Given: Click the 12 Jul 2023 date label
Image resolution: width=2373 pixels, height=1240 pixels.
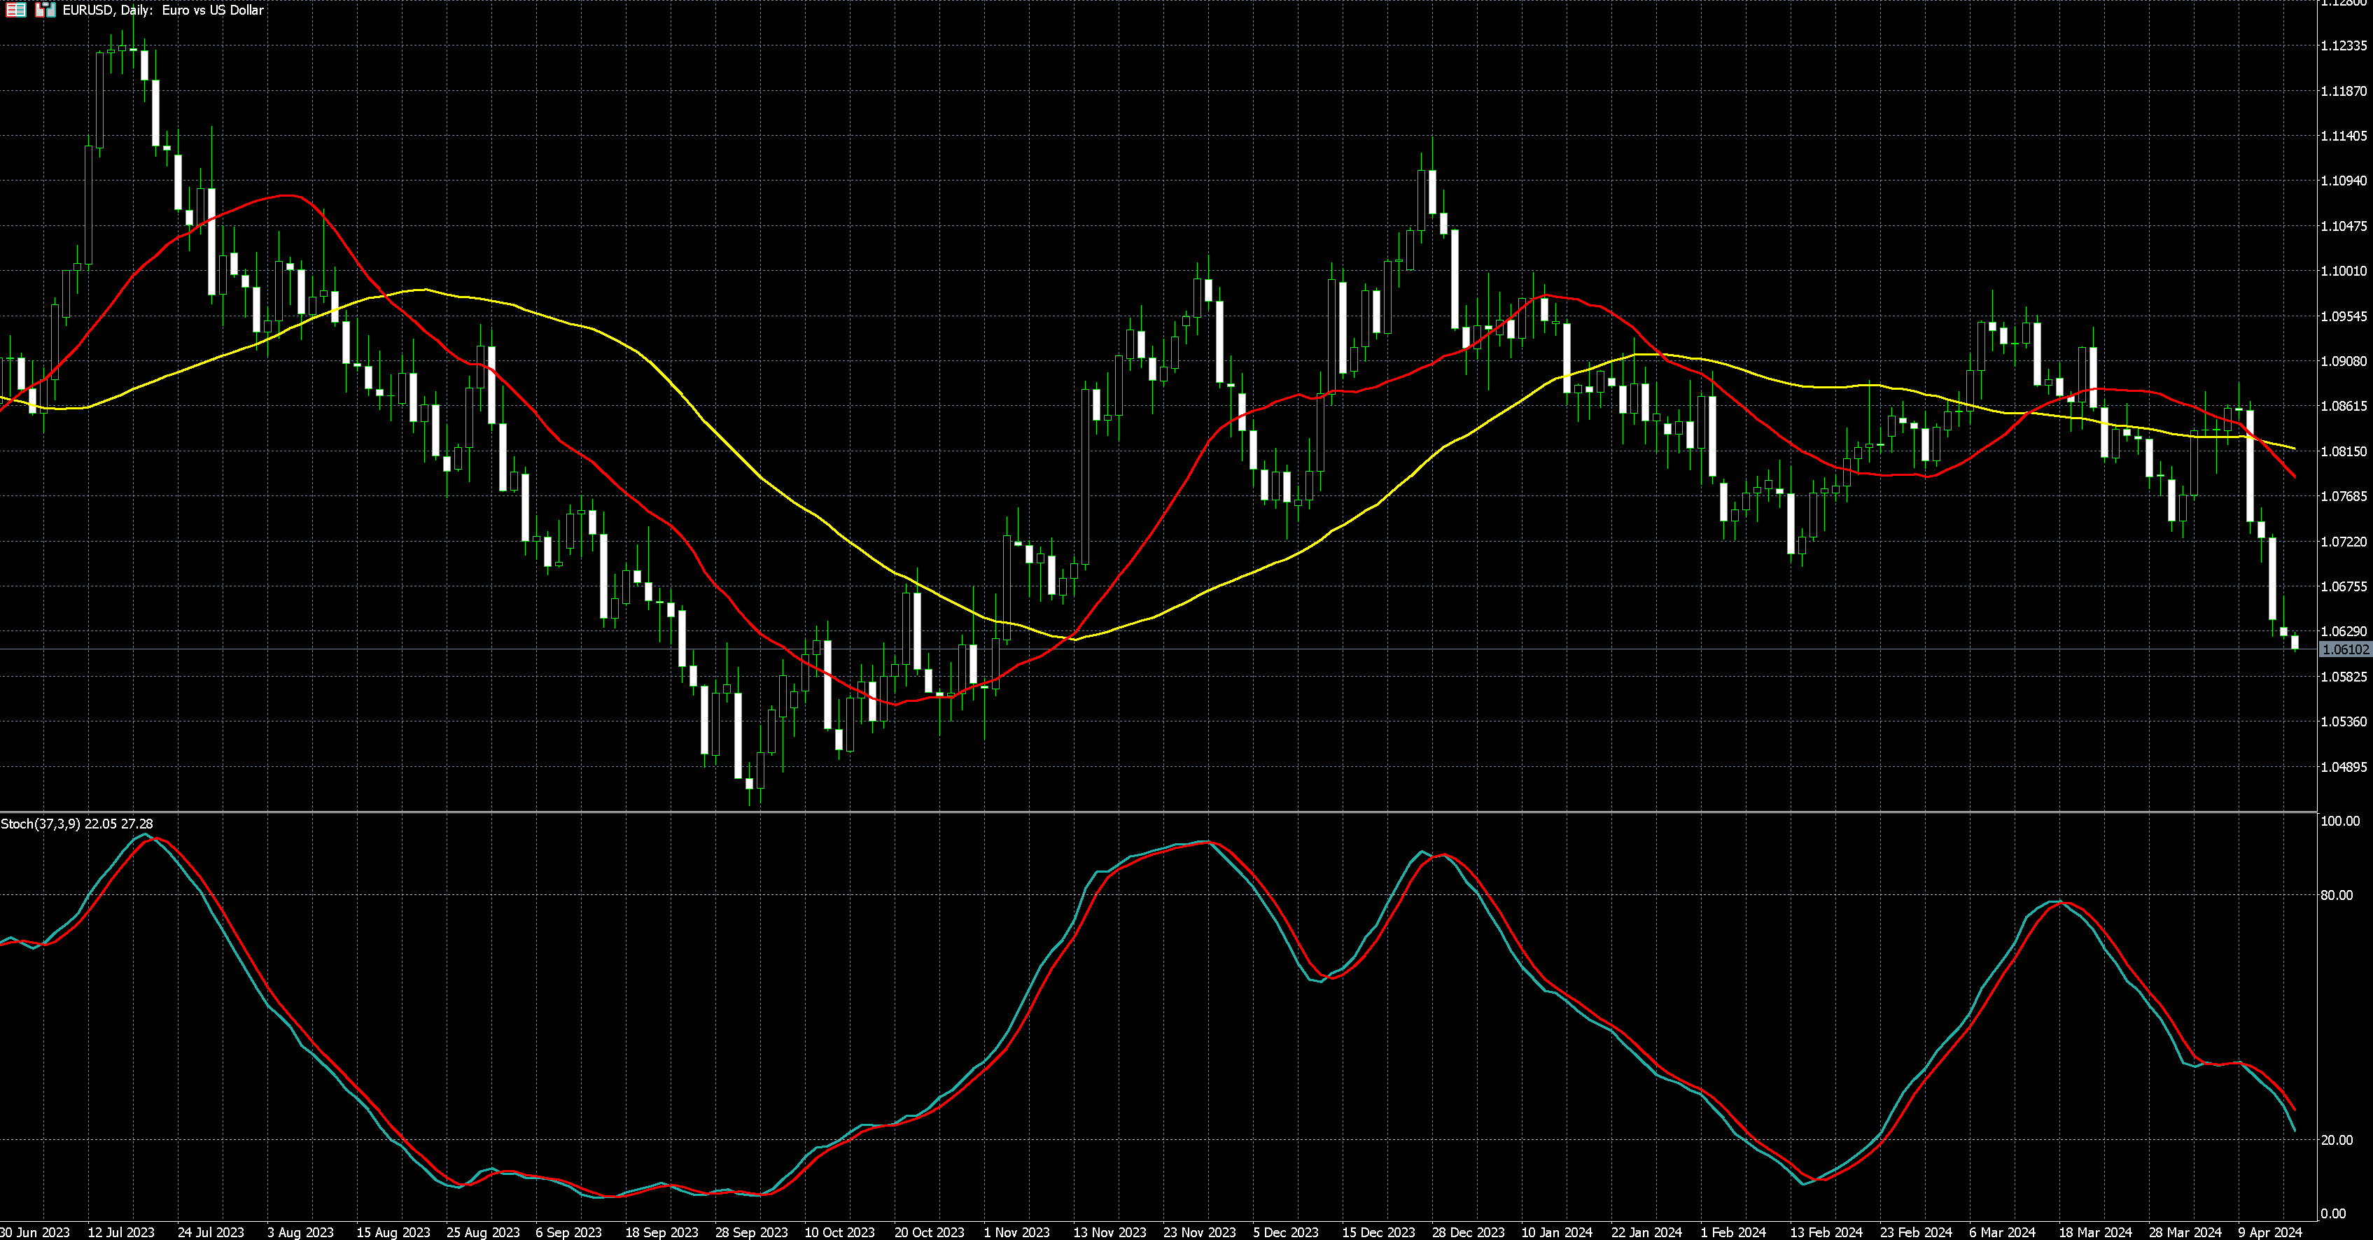Looking at the screenshot, I should coord(120,1232).
